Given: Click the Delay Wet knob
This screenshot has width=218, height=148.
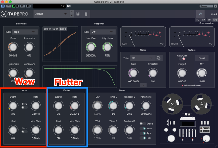Looking at the screenshot, I should coord(97,130).
